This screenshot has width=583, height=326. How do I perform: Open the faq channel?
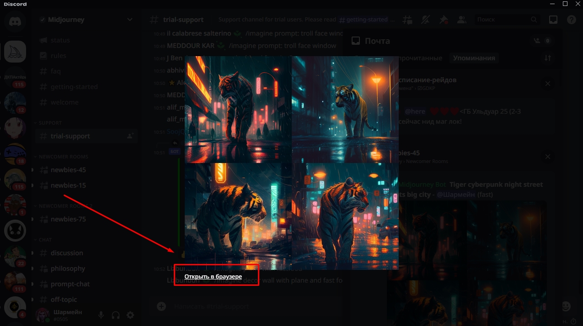tap(86, 71)
